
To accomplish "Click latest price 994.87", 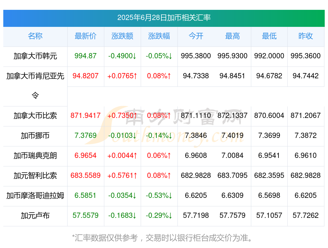I will (86, 56).
